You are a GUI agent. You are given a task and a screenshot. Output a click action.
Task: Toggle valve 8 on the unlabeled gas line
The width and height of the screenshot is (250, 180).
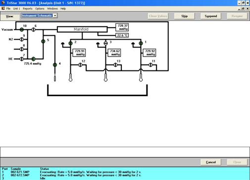22,49
